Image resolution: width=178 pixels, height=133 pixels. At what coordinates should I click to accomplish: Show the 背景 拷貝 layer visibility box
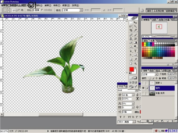143,93
